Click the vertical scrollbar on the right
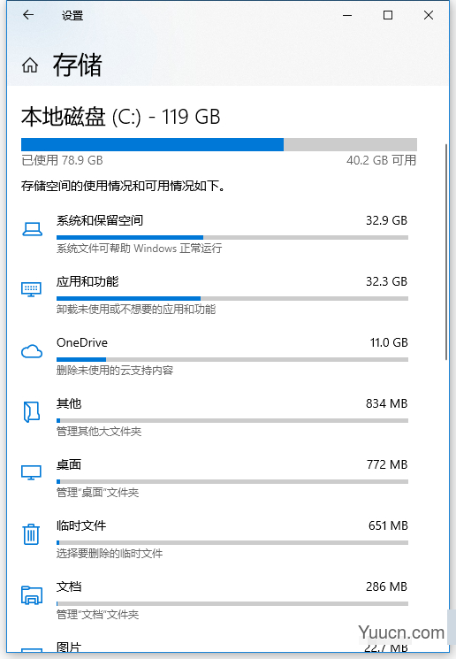The width and height of the screenshot is (456, 659). (x=446, y=252)
